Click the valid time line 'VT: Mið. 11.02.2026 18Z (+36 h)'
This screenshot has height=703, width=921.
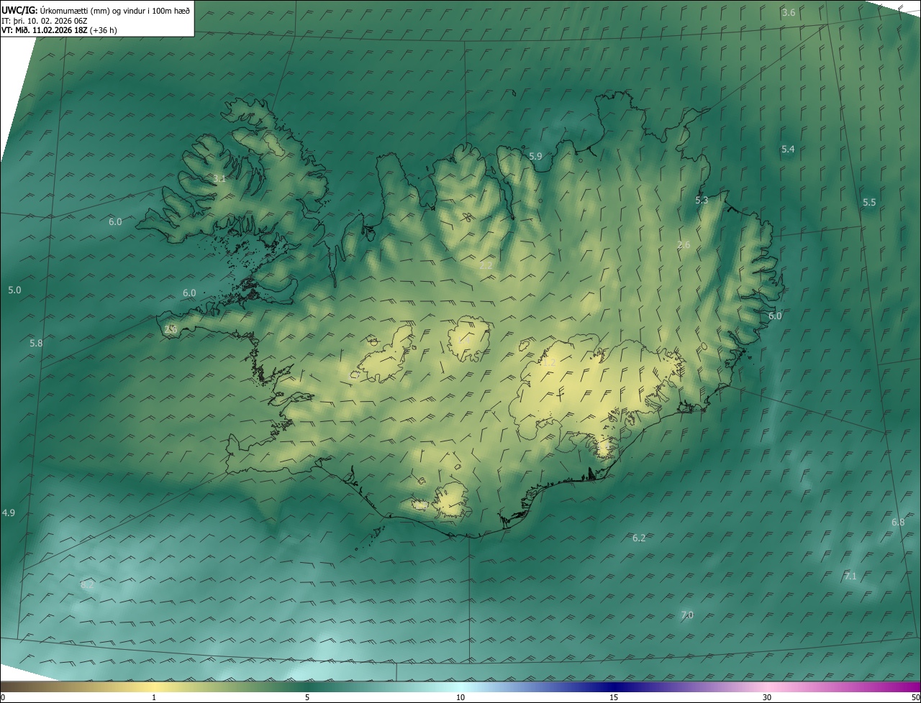tap(59, 30)
